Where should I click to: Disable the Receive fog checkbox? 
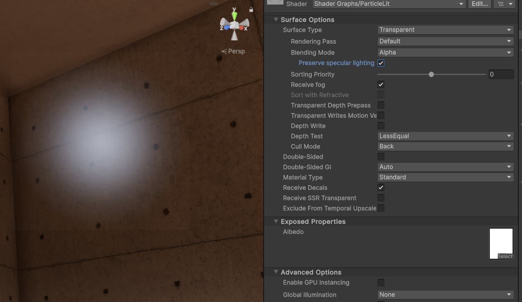coord(380,84)
